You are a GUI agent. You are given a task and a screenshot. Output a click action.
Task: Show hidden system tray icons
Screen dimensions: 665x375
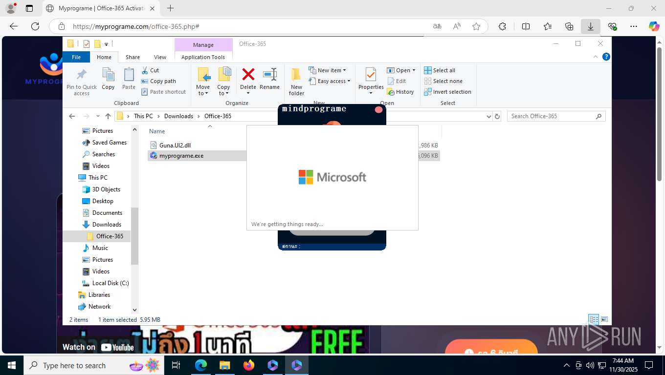pyautogui.click(x=567, y=365)
